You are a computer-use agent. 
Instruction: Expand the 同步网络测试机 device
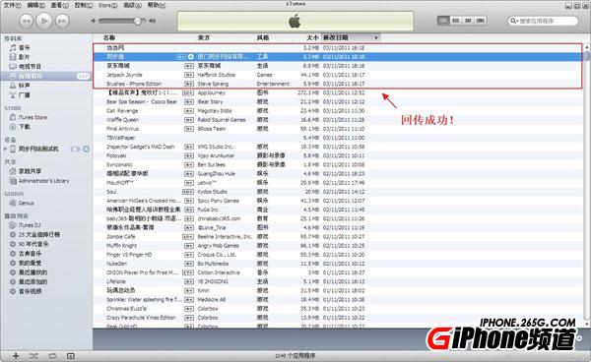tap(5, 149)
